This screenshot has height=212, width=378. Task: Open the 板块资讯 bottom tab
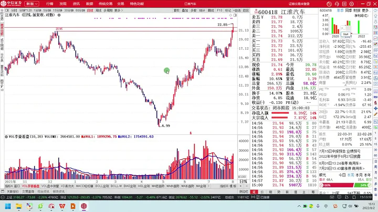click(59, 192)
